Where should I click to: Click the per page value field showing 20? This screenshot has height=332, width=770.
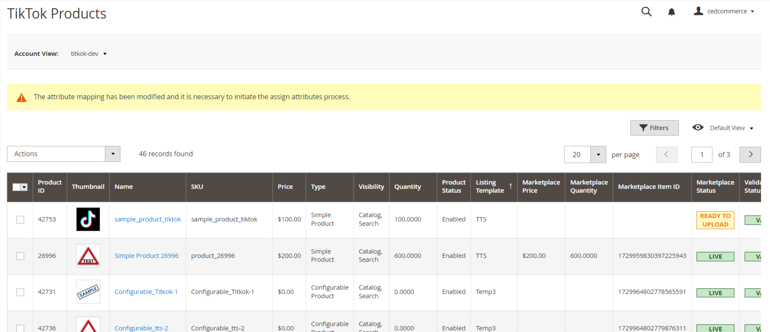(577, 154)
